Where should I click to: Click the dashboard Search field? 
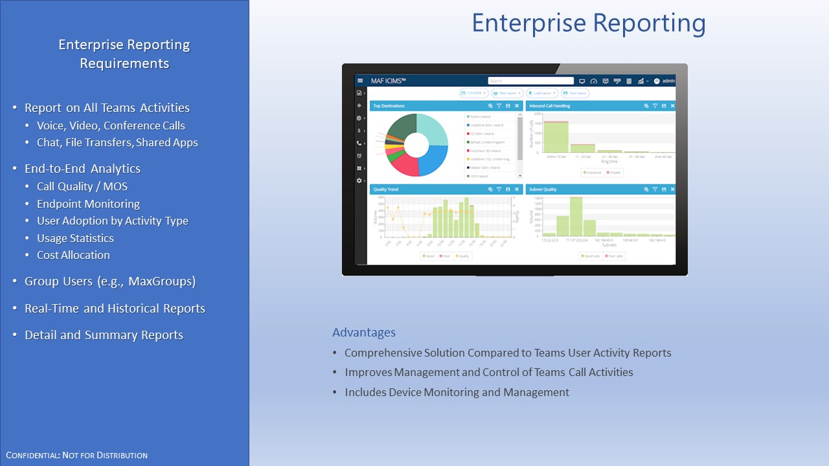pyautogui.click(x=531, y=81)
